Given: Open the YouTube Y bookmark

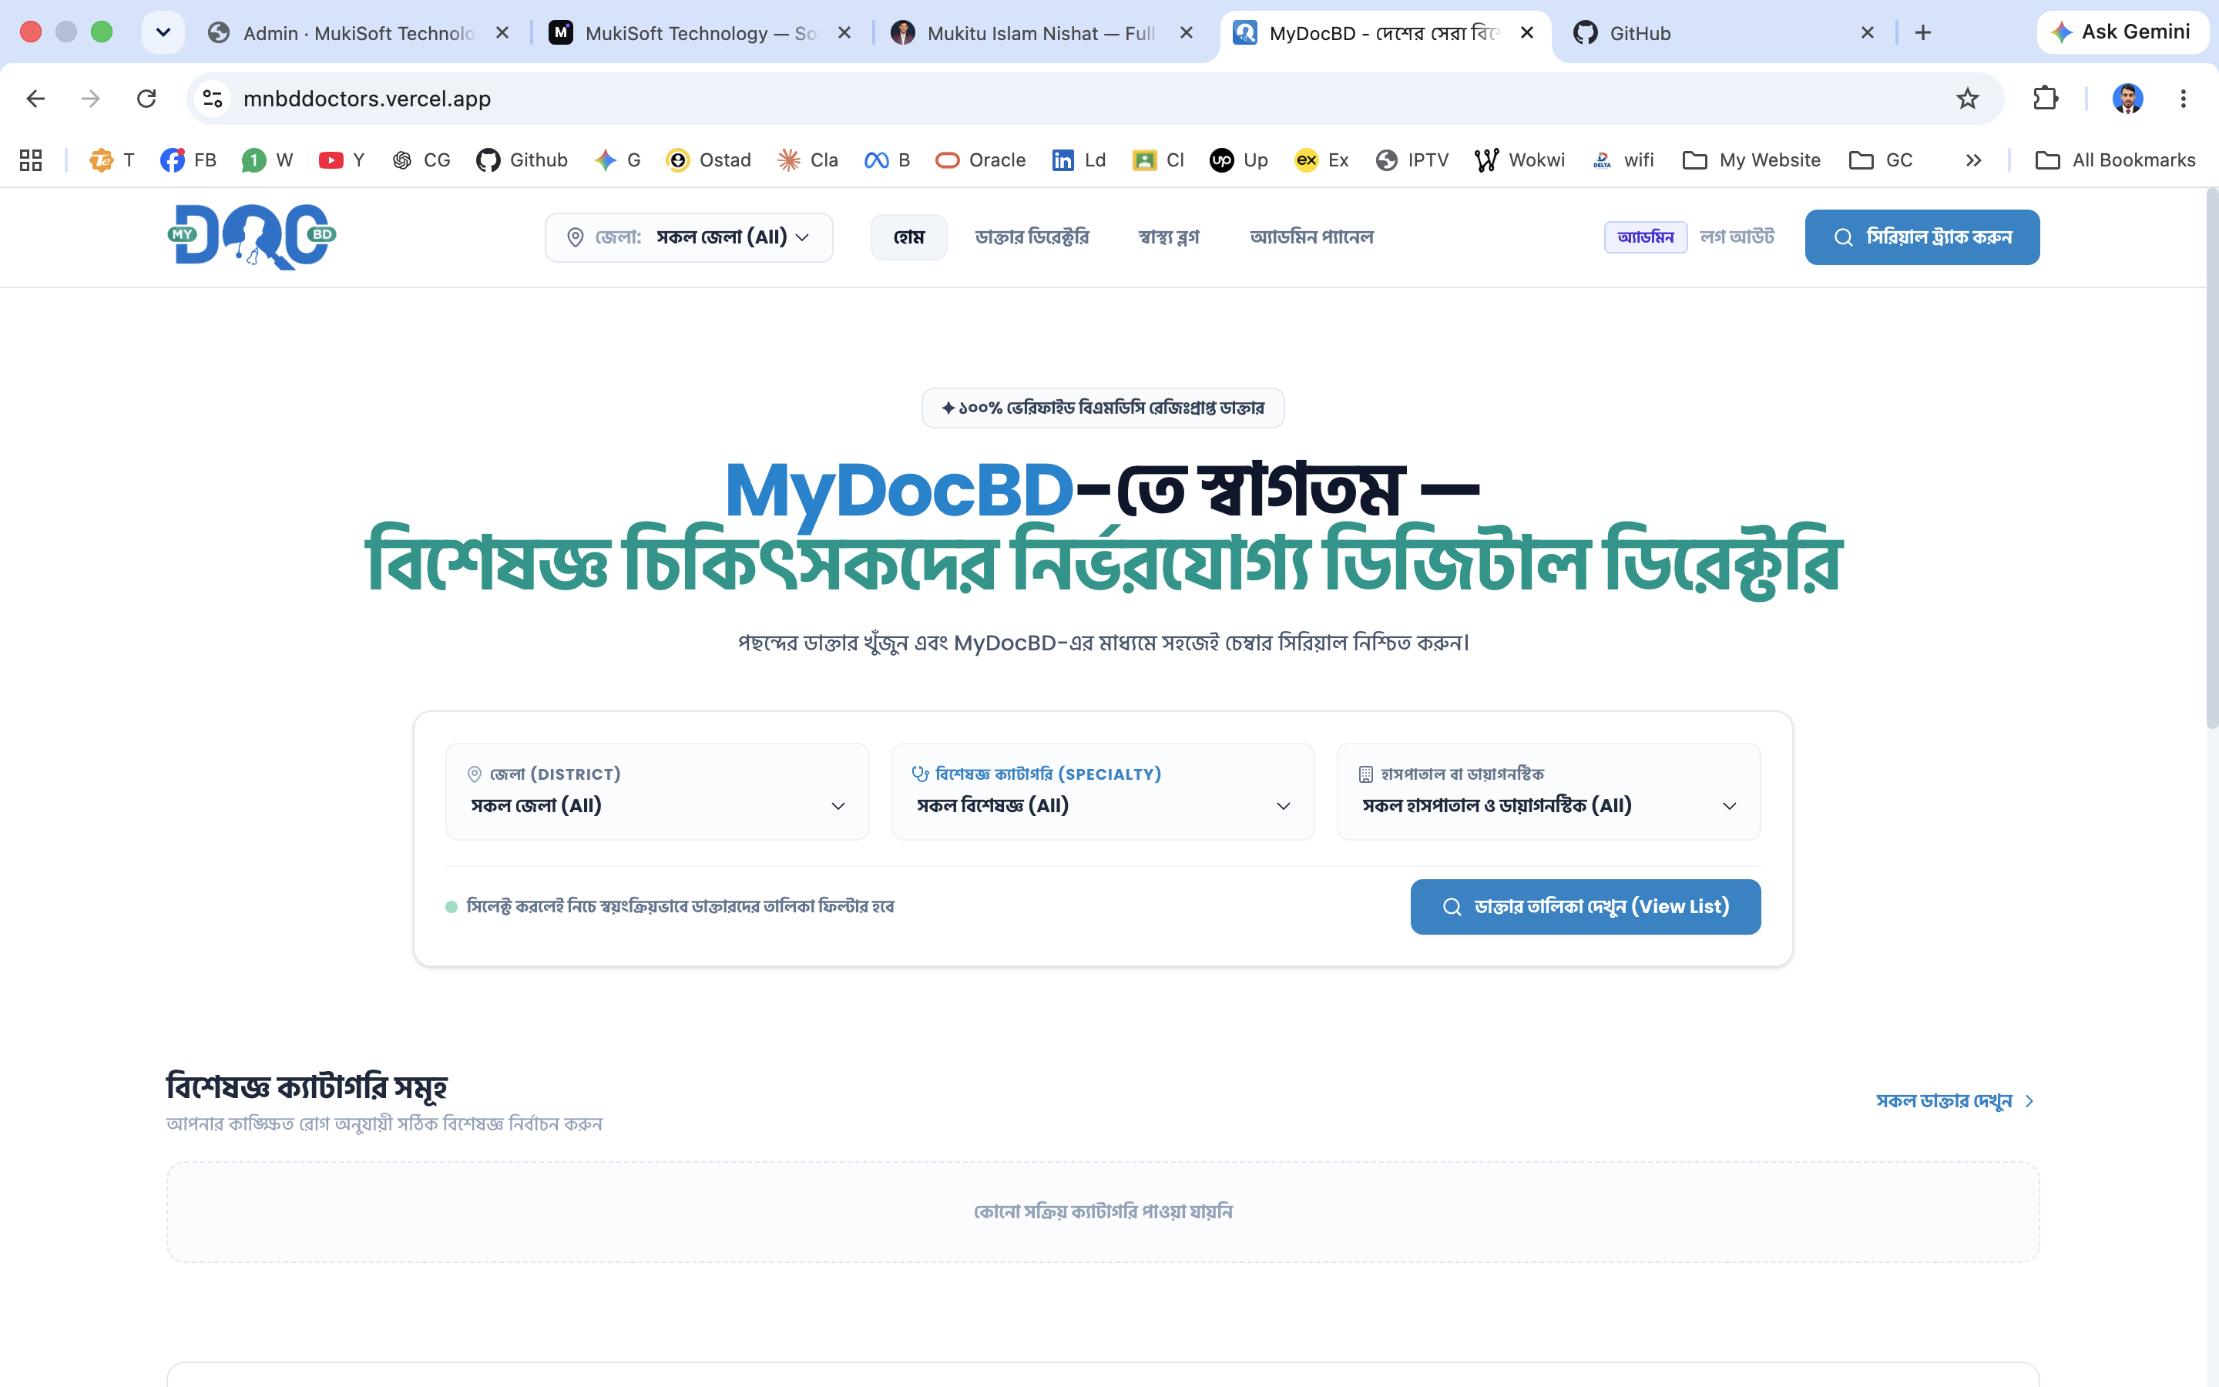Looking at the screenshot, I should pos(342,160).
